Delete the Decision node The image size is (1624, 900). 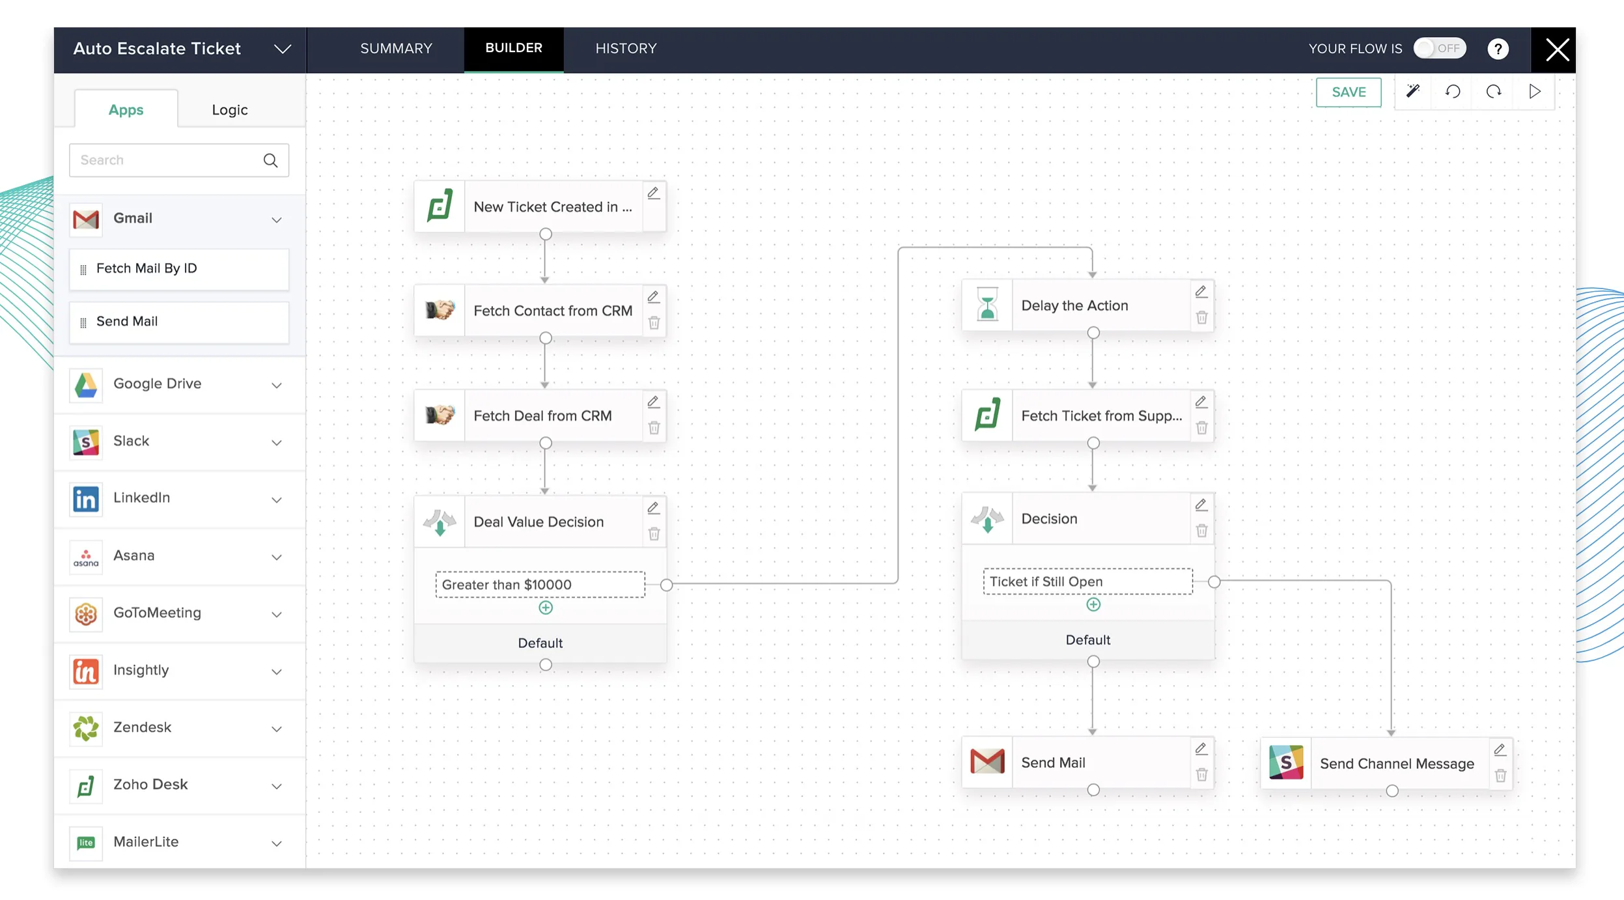click(x=1201, y=531)
